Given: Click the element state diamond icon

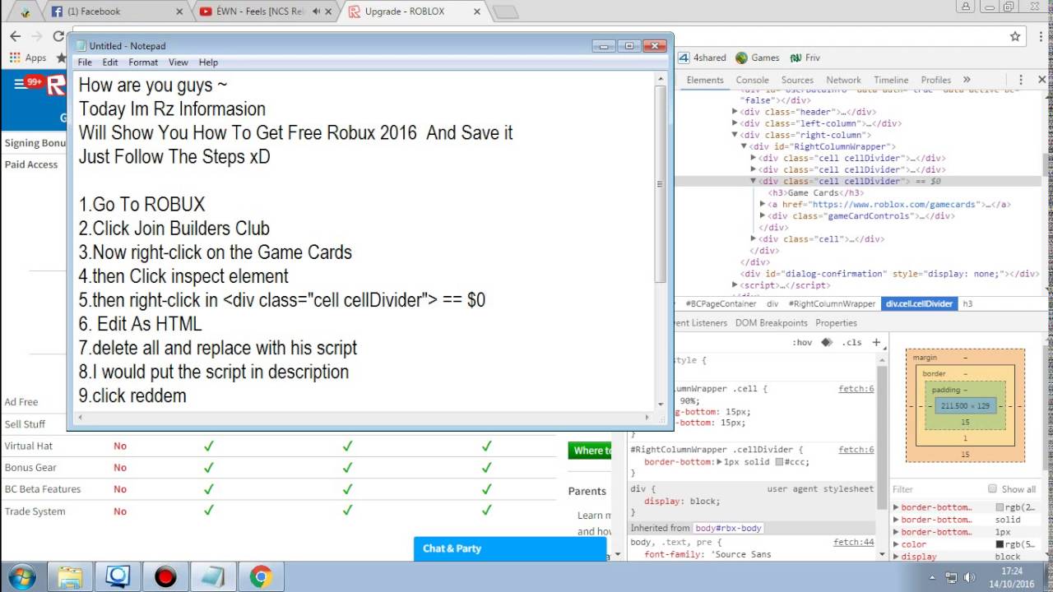Looking at the screenshot, I should (x=826, y=342).
